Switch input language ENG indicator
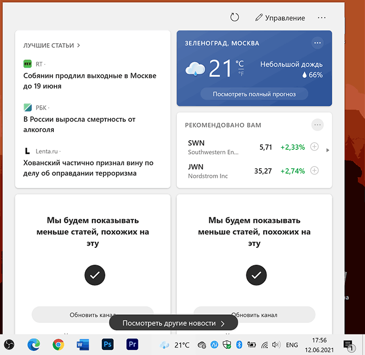This screenshot has height=355, width=365. [x=292, y=345]
